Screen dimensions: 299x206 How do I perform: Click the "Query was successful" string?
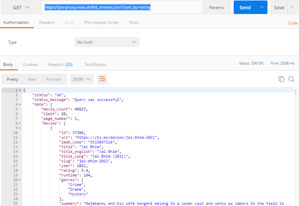tap(97, 100)
